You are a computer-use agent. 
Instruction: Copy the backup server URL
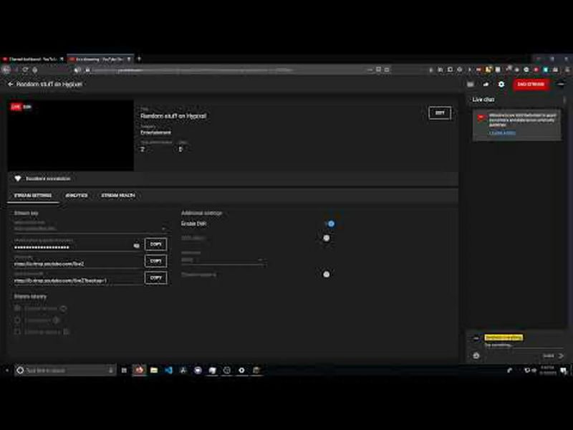pyautogui.click(x=155, y=277)
